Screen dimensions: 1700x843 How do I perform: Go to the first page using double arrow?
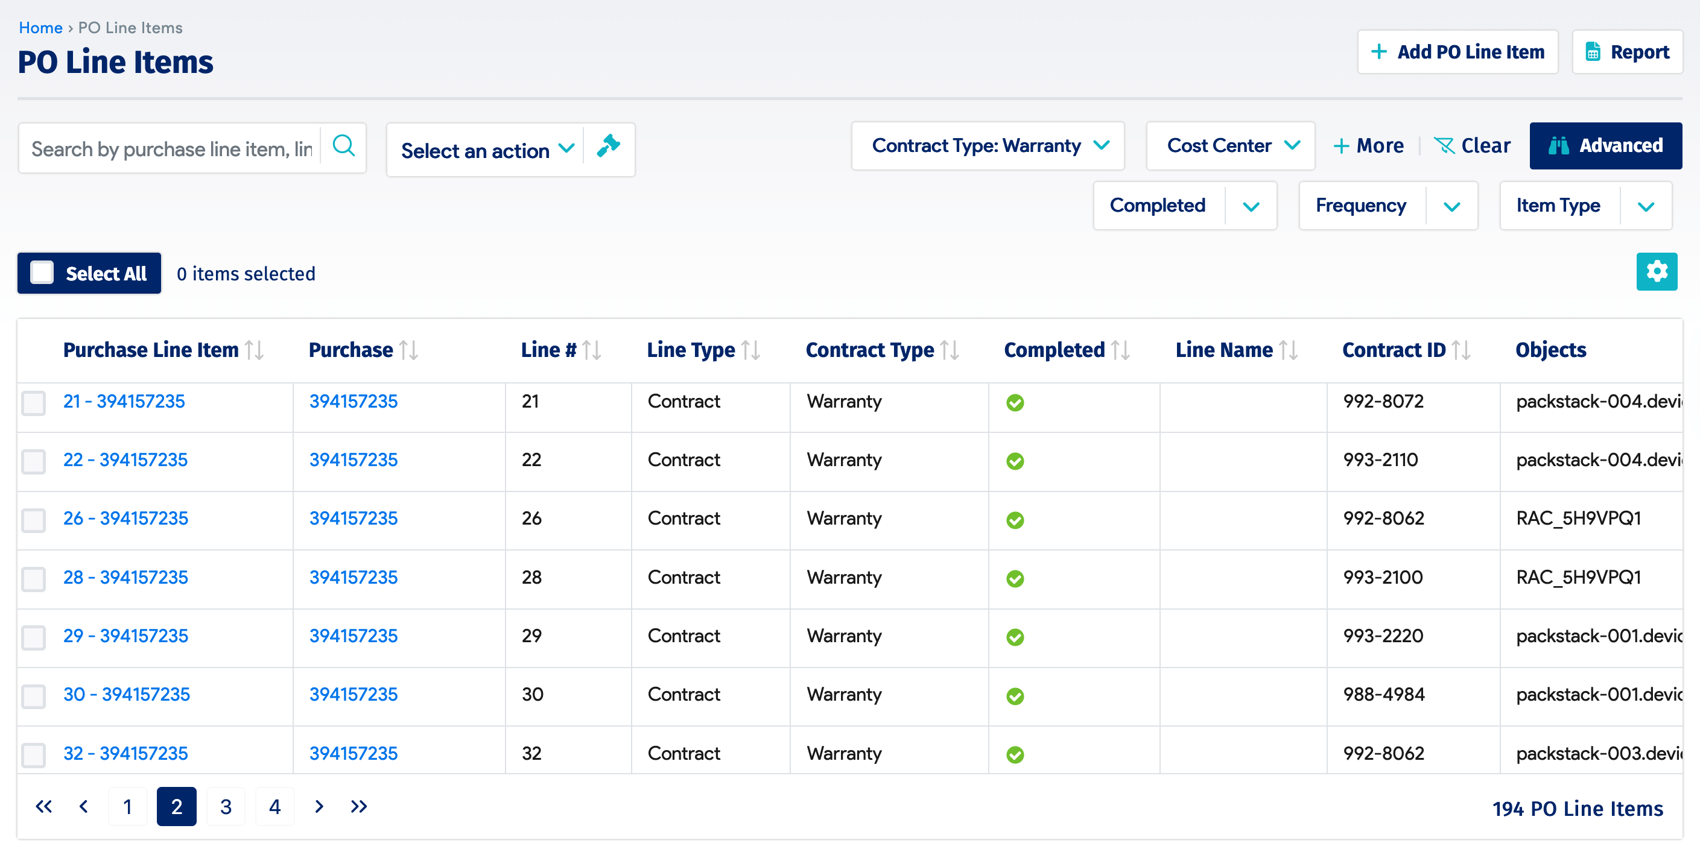click(x=43, y=807)
